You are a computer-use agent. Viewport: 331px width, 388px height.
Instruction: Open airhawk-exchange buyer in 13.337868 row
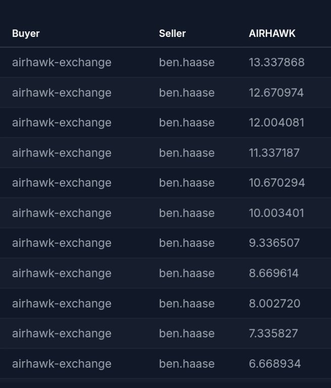pyautogui.click(x=62, y=62)
